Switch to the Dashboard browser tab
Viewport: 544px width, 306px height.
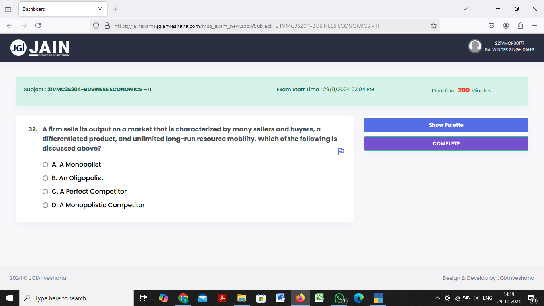(56, 9)
